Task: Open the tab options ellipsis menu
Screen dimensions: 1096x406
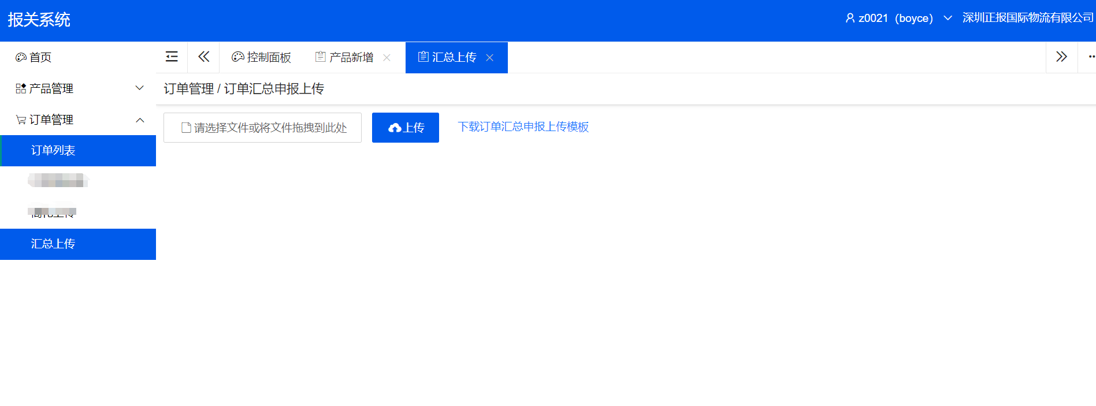Action: (1091, 57)
